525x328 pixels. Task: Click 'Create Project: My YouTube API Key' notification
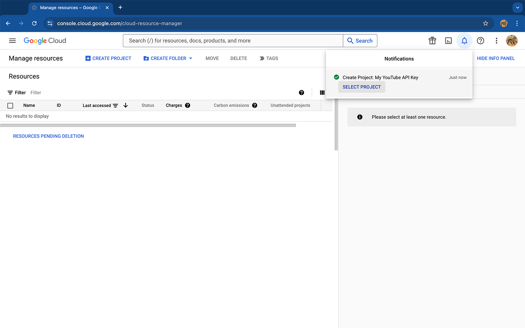coord(380,77)
